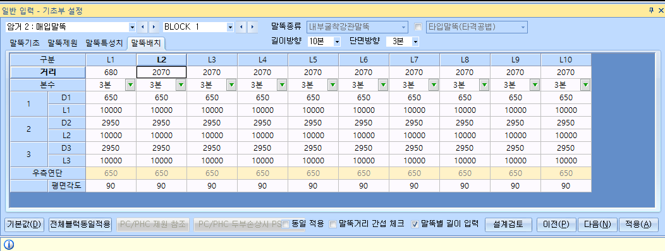Select the 거리 cell with 680 in L1
Image resolution: width=665 pixels, height=251 pixels.
111,73
